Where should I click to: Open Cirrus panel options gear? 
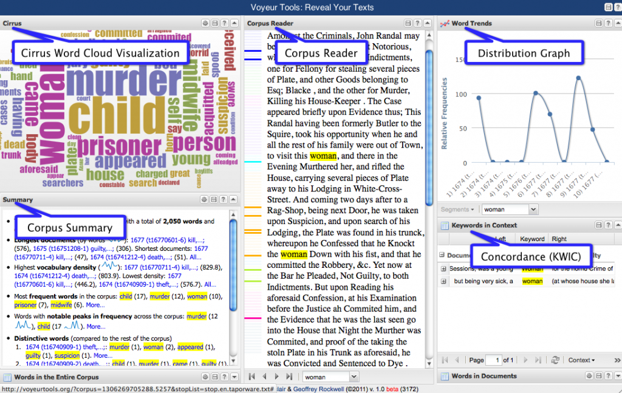pos(205,24)
